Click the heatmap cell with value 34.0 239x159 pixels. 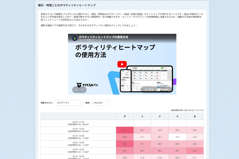click(125, 137)
